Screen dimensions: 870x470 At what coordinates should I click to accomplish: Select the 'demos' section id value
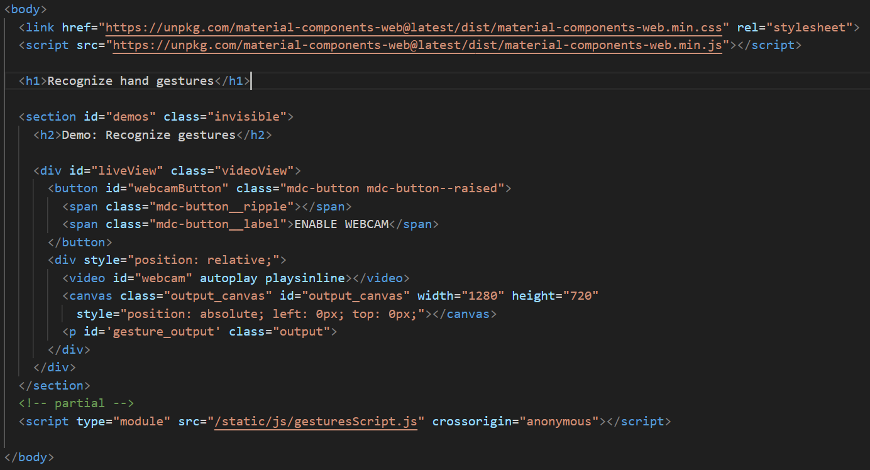[130, 116]
